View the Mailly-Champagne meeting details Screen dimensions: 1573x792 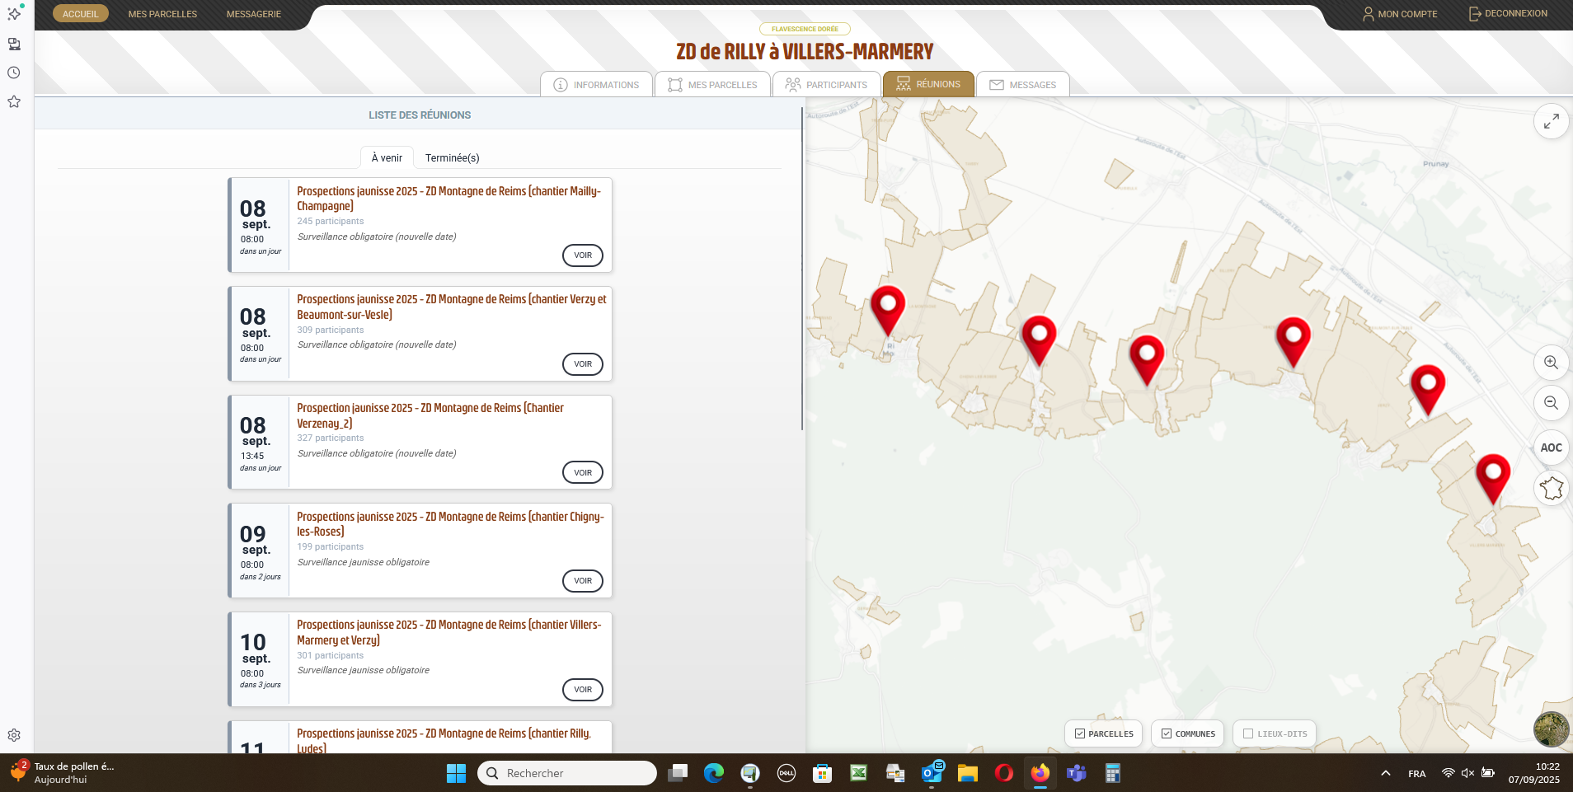[x=582, y=255]
